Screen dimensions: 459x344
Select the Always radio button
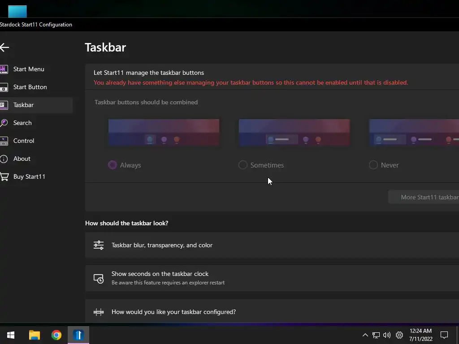tap(113, 165)
